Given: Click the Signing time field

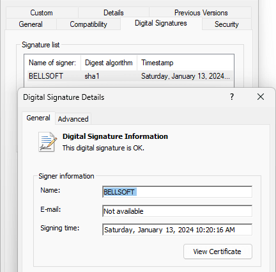Looking at the screenshot, I should tap(177, 230).
